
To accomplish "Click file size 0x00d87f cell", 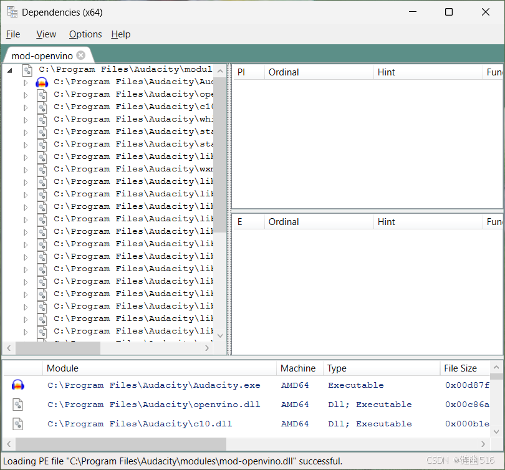I will [x=467, y=385].
